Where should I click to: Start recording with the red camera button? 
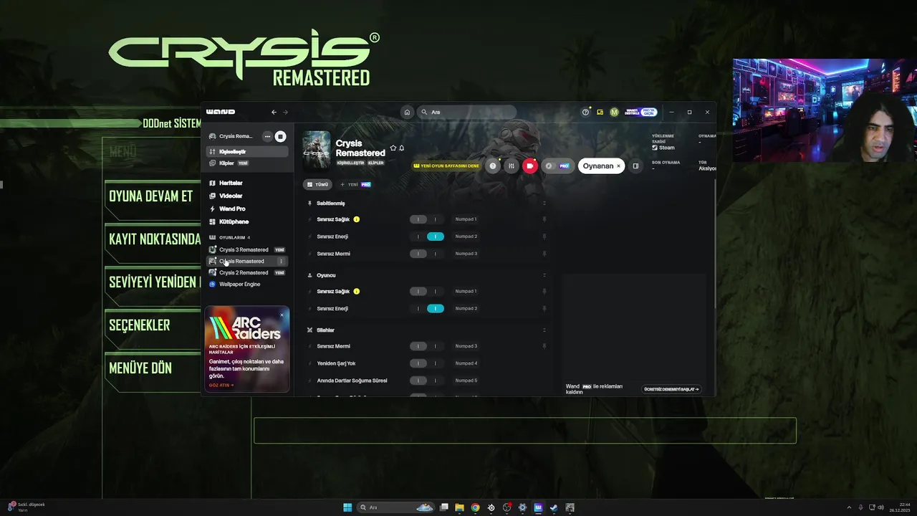click(529, 166)
